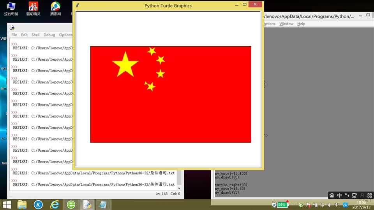Screen dimensions: 374x210
Task: Click the IME user account icon
Action: click(x=362, y=196)
